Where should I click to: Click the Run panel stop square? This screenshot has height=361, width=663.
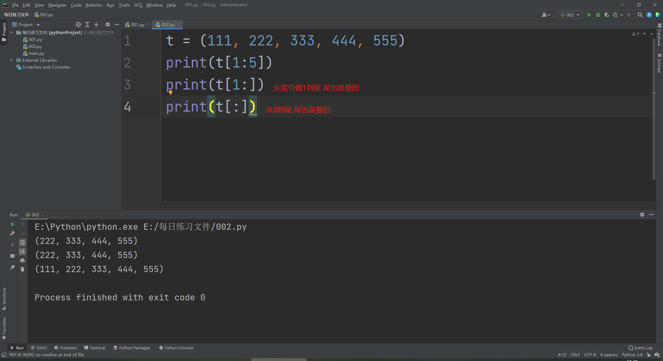(12, 244)
